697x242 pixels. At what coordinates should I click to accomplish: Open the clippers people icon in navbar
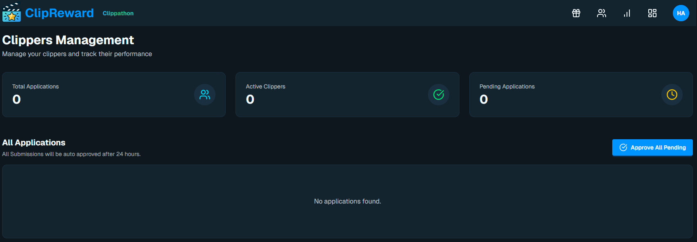click(602, 13)
